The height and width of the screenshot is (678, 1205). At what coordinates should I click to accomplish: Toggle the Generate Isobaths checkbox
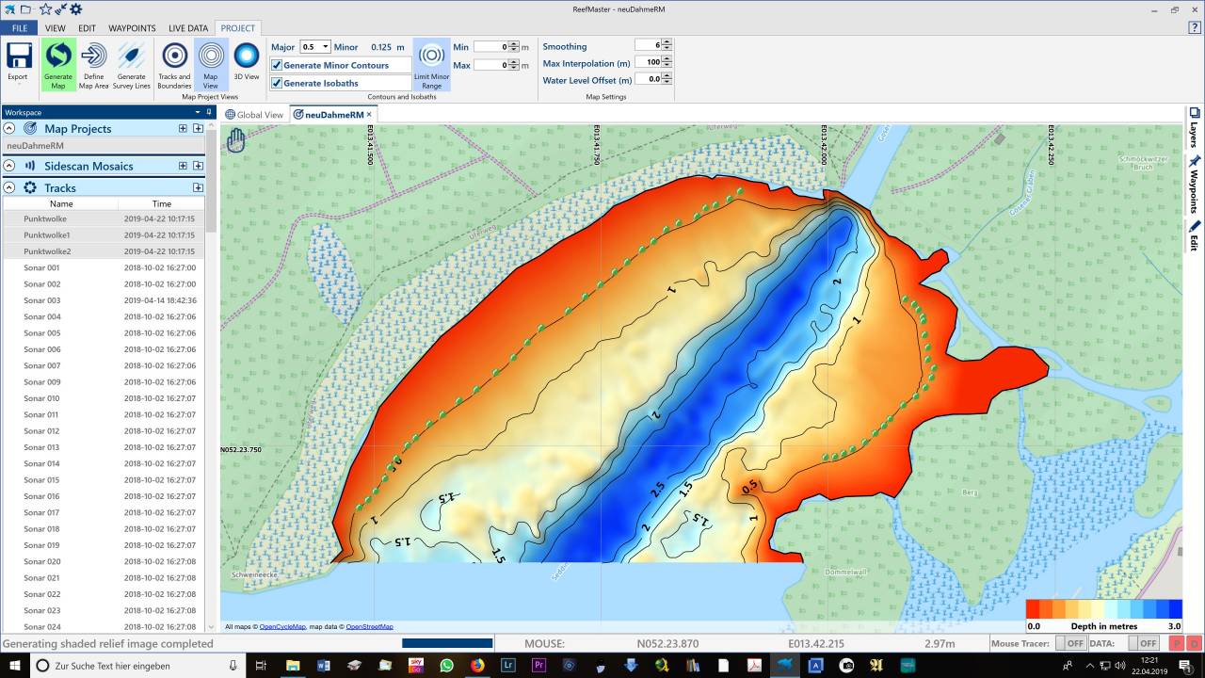(278, 83)
